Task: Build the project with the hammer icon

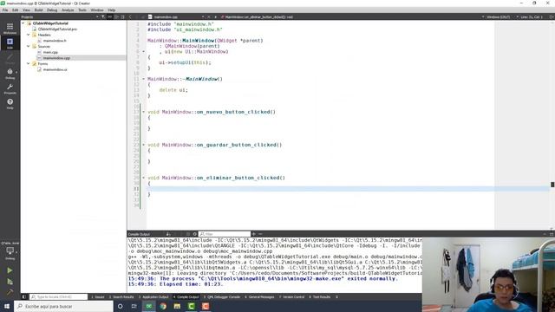Action: 10,292
